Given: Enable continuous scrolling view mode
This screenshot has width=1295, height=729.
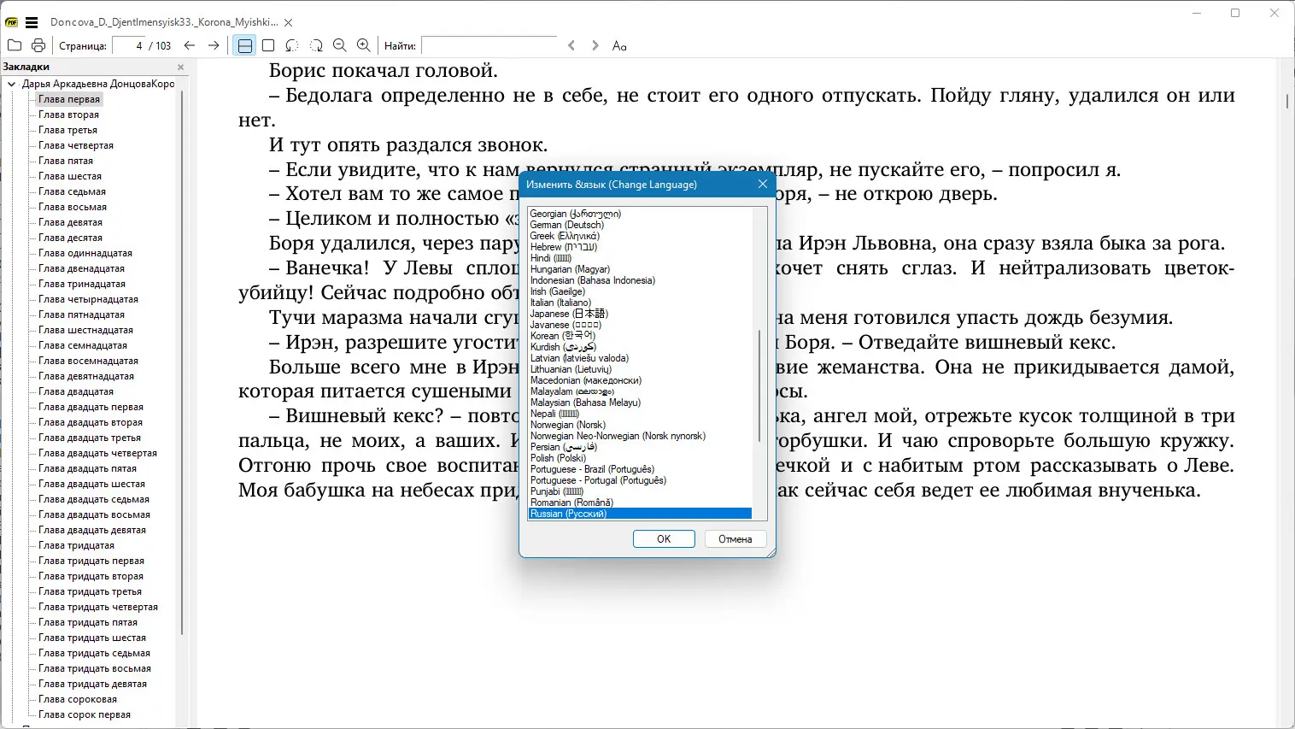Looking at the screenshot, I should (x=244, y=45).
